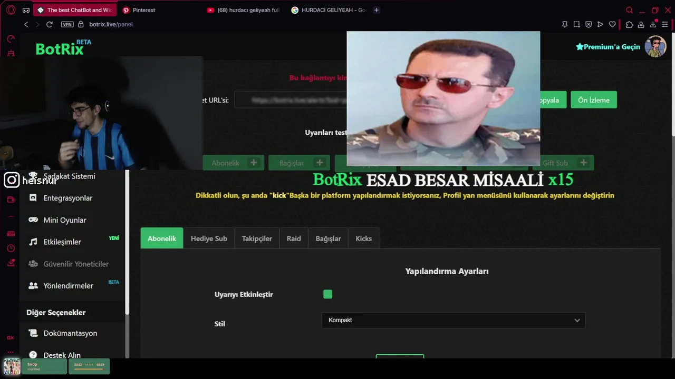This screenshot has height=379, width=675.
Task: Click the BotRix BETA logo
Action: coord(63,48)
